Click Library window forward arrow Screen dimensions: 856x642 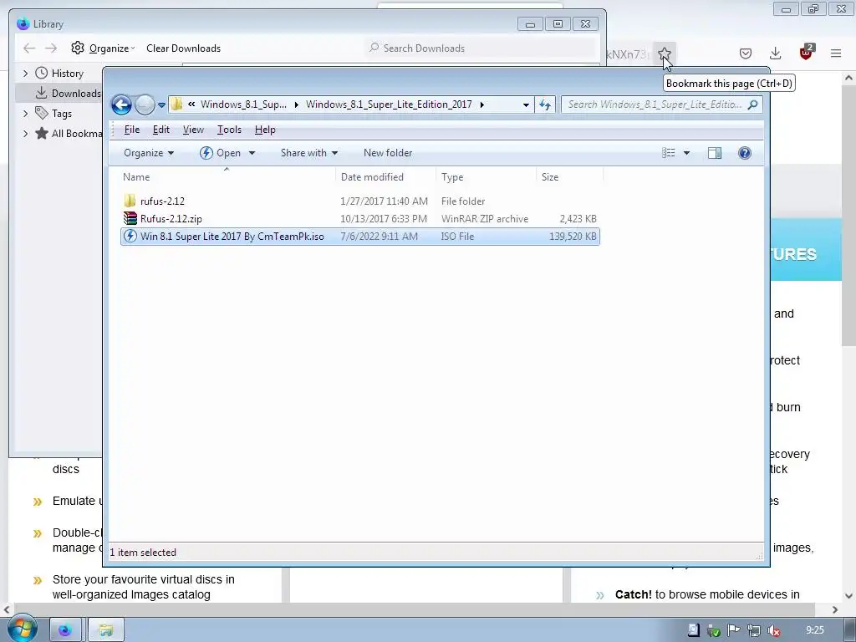51,48
